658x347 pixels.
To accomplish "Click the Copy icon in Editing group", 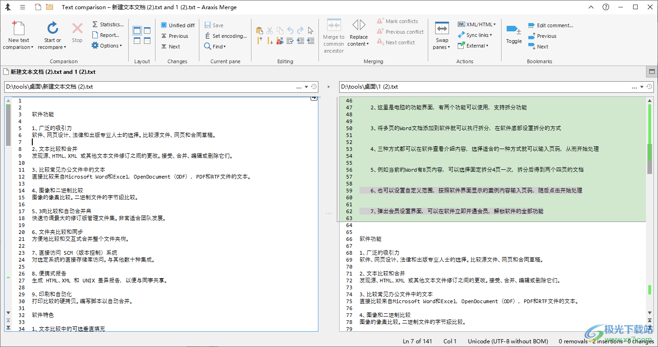I will [x=280, y=30].
